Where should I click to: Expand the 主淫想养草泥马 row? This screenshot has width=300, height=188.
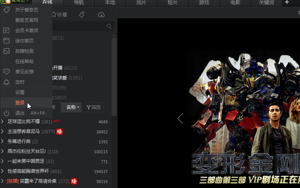point(2,131)
